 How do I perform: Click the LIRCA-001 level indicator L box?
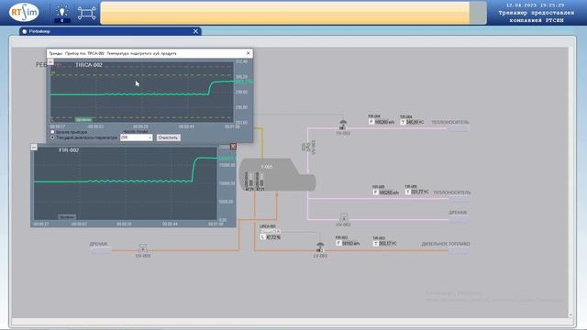pos(262,236)
